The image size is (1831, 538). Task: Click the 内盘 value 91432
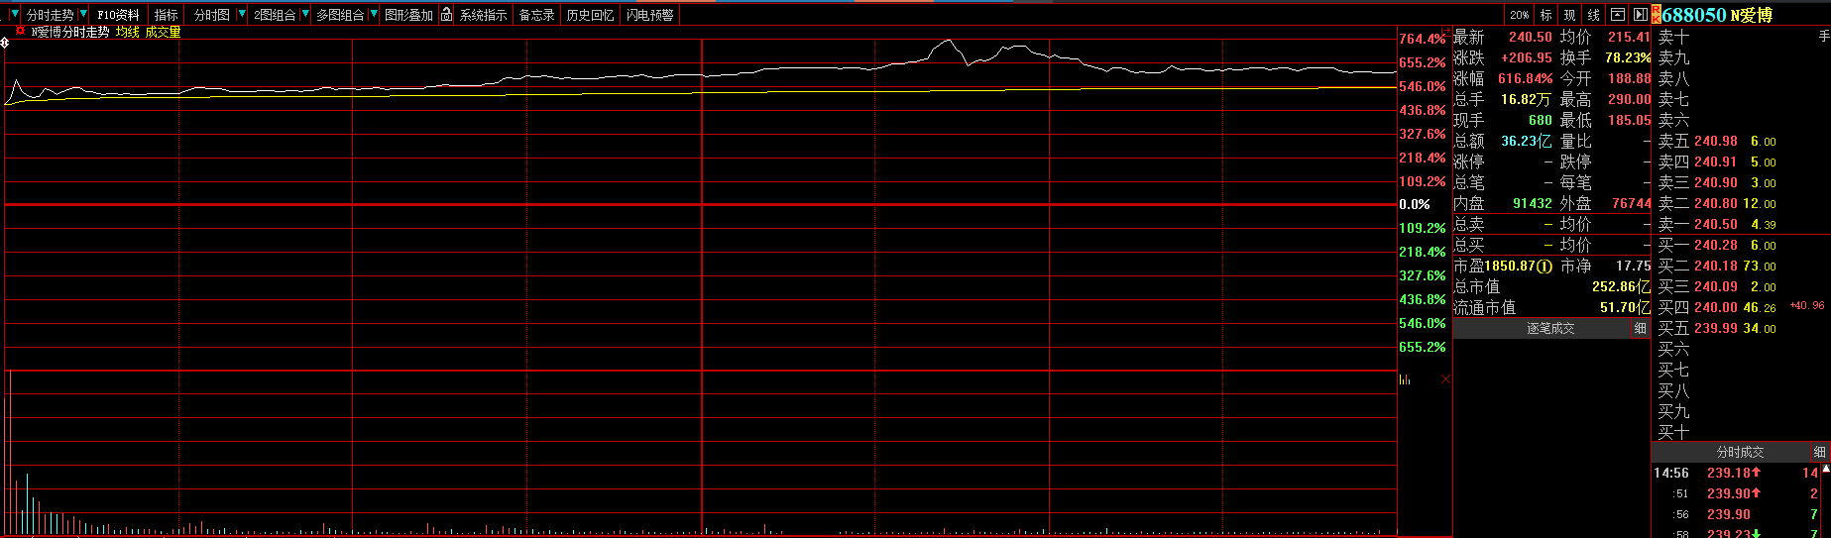pos(1533,203)
